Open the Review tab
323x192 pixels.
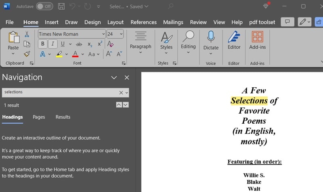(x=198, y=22)
